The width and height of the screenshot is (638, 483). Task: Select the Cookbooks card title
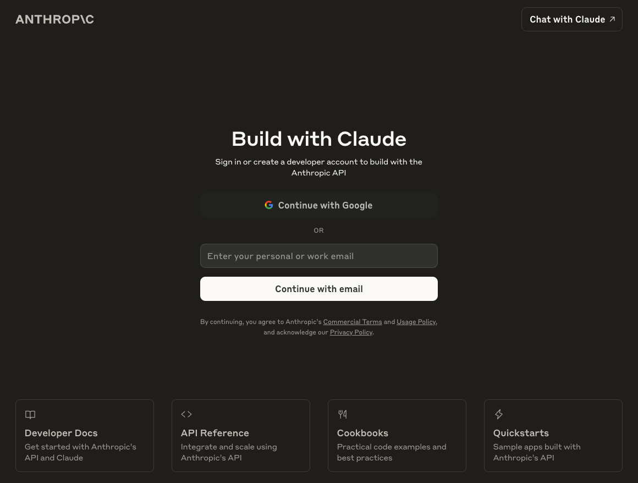click(362, 433)
